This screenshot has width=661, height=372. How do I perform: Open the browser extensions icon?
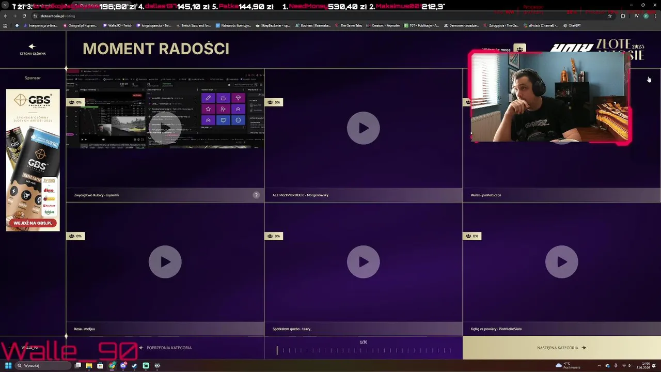point(623,16)
